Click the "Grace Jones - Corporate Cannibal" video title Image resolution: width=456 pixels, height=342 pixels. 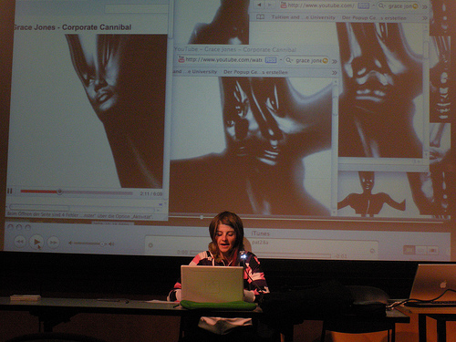pyautogui.click(x=72, y=27)
